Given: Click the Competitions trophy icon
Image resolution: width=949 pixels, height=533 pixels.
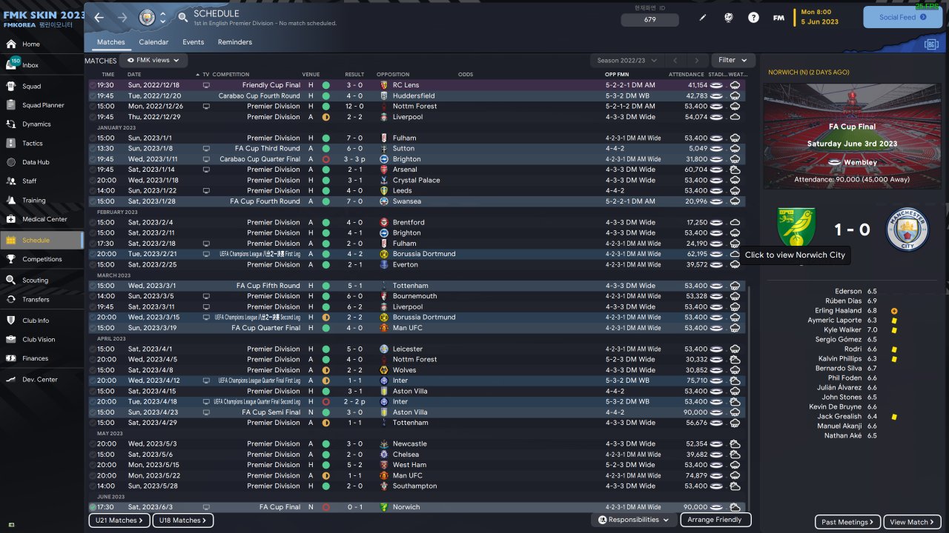Looking at the screenshot, I should [x=11, y=259].
